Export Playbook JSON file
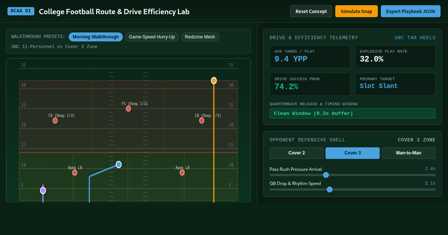Screen dimensions: 448x235 click(411, 11)
